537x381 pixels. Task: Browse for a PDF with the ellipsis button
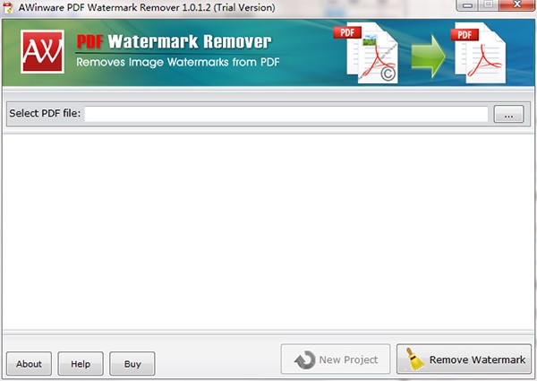coord(508,114)
